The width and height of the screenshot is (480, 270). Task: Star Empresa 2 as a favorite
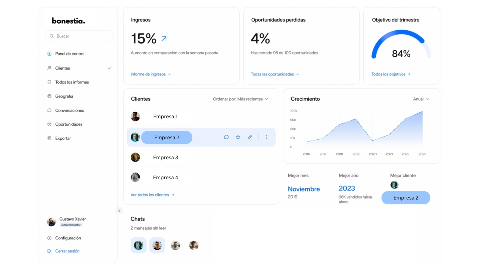point(238,137)
